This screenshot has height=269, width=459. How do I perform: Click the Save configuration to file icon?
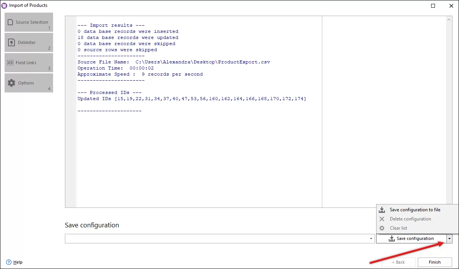(381, 209)
